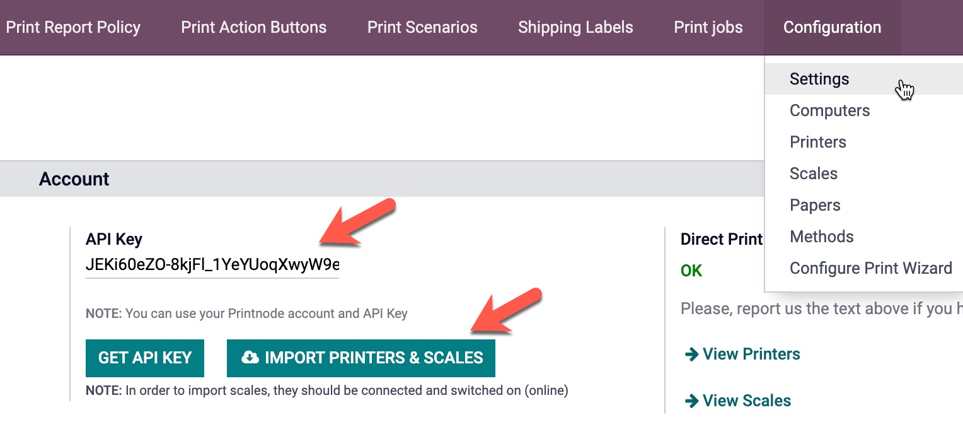Click the IMPORT PRINTERS & SCALES button
The image size is (963, 434).
click(x=360, y=358)
